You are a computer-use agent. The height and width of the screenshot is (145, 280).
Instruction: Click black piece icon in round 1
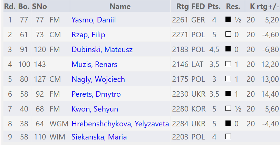click(x=228, y=19)
